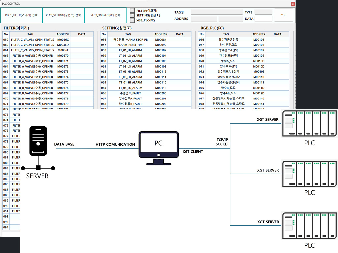The width and height of the screenshot is (338, 253).
Task: Select the ALARM_RESET_HMI row in SETTING table
Action: [x=130, y=45]
